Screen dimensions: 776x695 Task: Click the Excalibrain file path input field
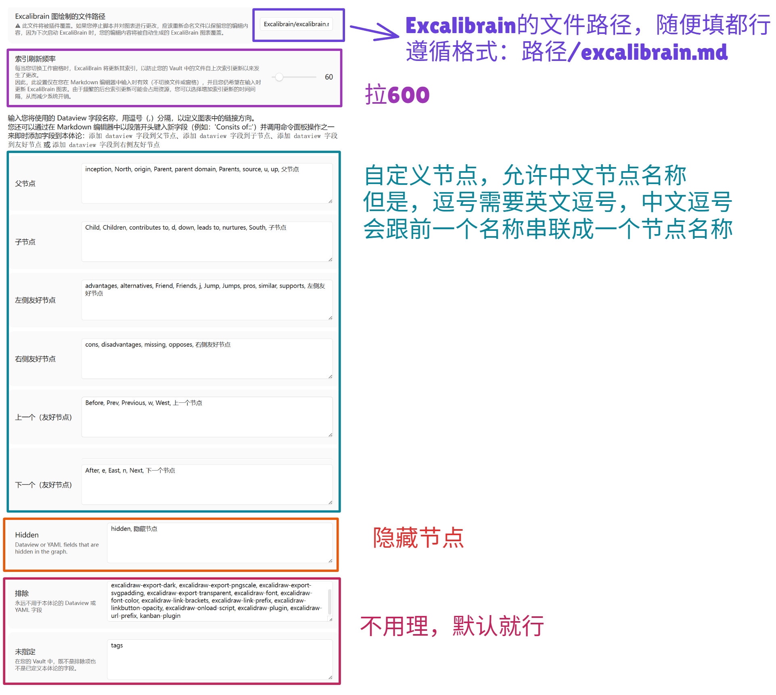coord(296,24)
